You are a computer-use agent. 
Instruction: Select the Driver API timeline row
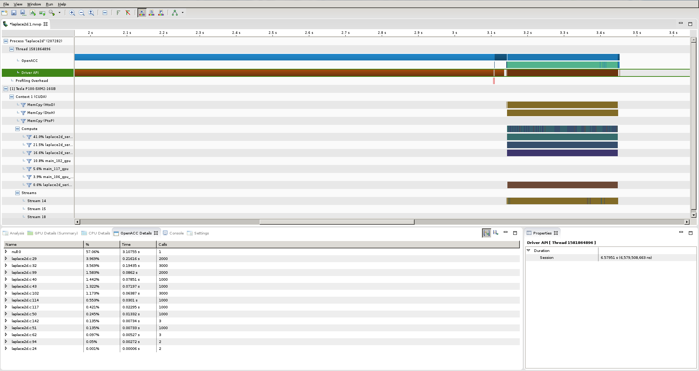tap(30, 73)
